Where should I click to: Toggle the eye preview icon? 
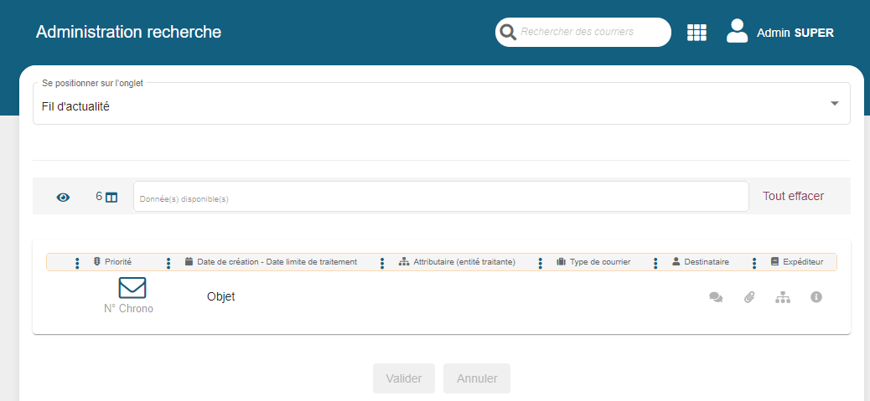tap(63, 198)
